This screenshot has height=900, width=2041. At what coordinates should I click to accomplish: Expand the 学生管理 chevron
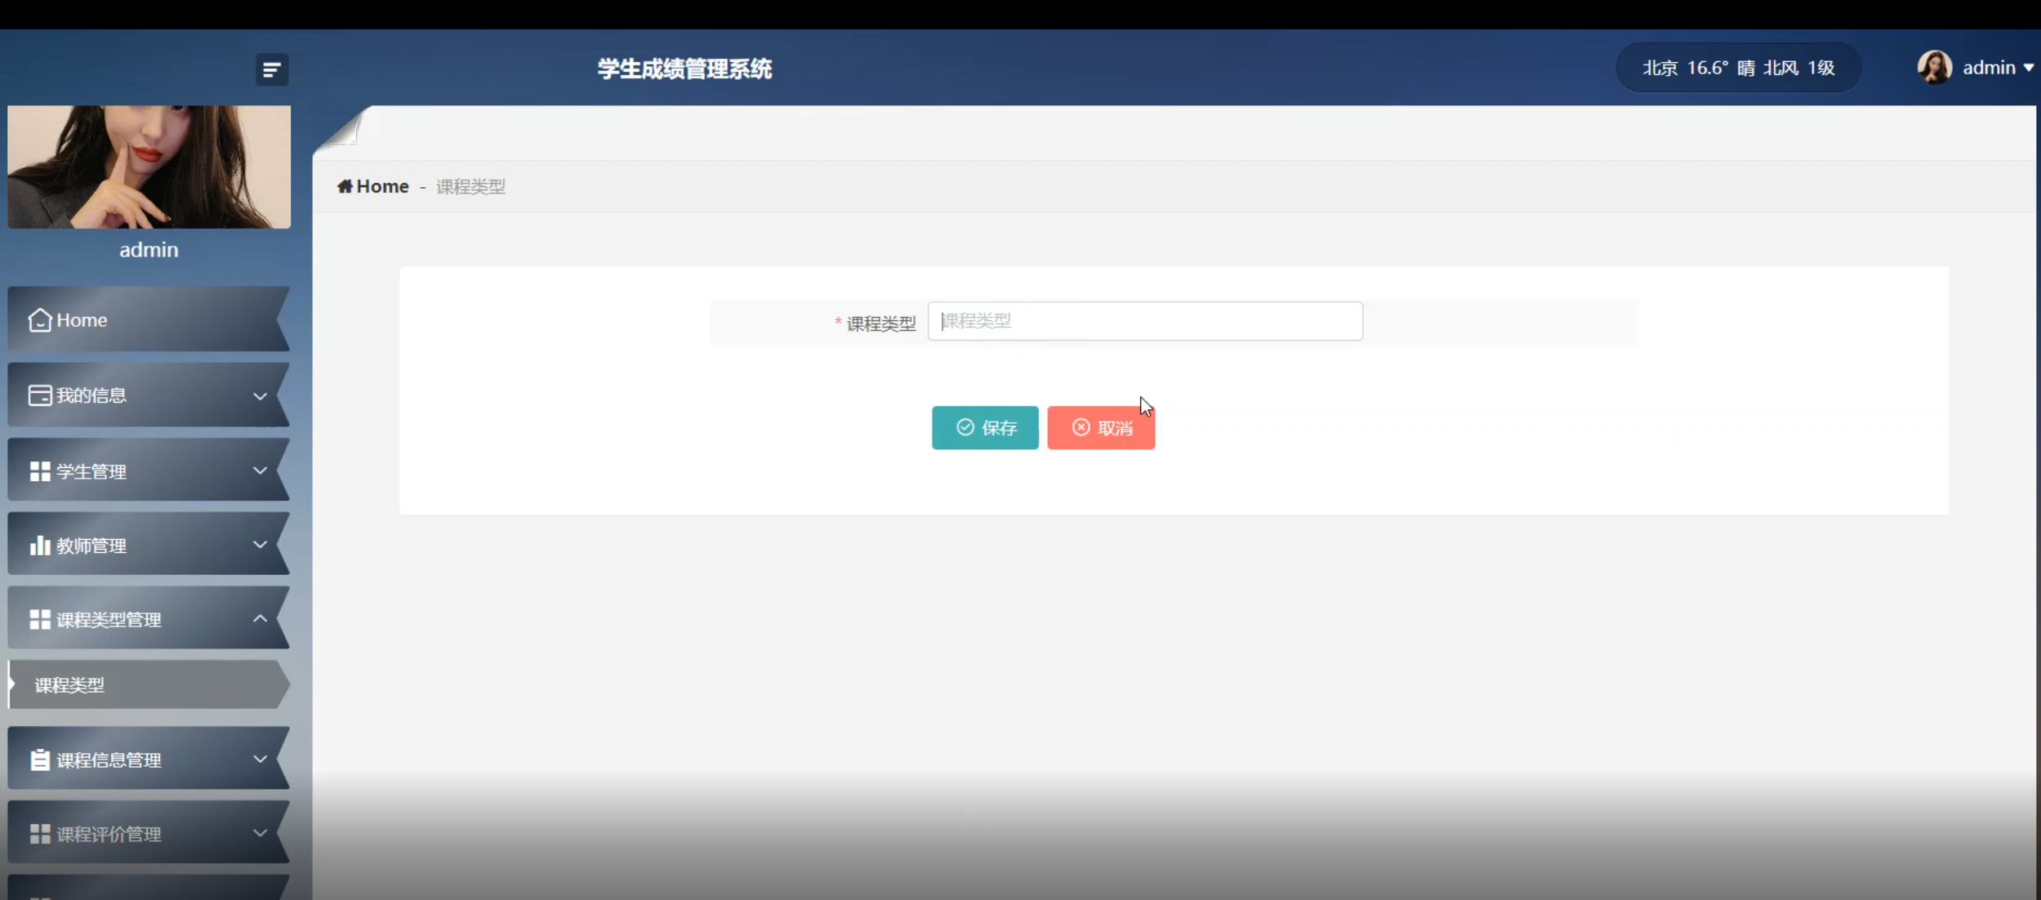tap(260, 470)
